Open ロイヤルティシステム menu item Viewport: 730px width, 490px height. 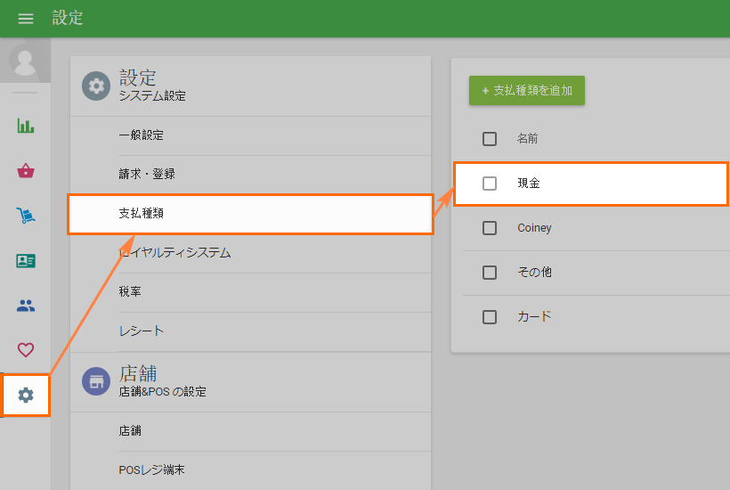(x=250, y=253)
